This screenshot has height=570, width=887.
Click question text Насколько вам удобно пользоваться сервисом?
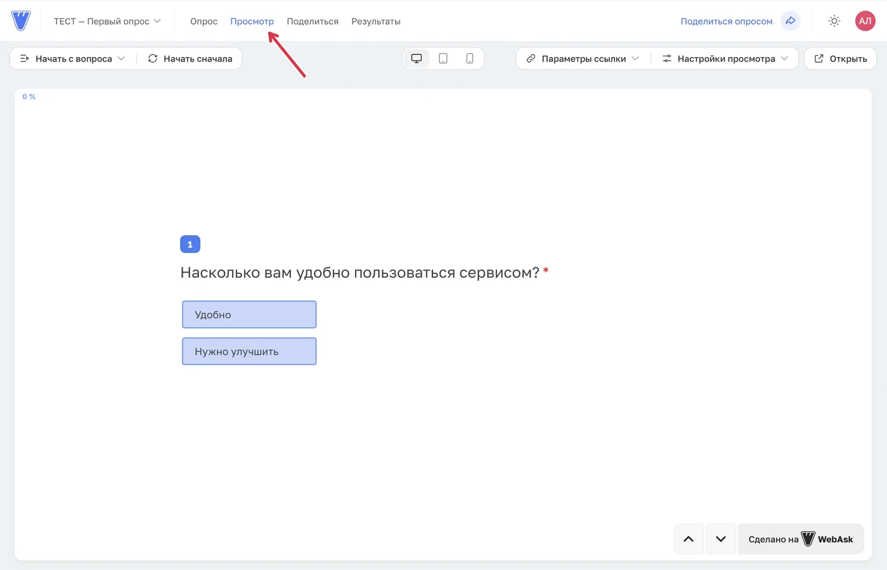[x=359, y=273]
